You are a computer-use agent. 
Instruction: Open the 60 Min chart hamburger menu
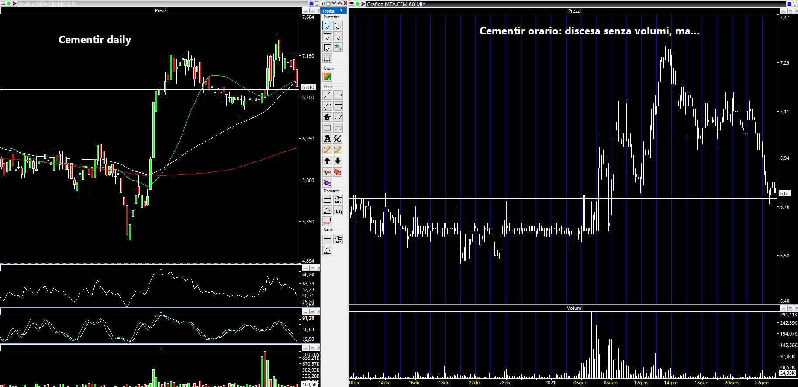351,4
